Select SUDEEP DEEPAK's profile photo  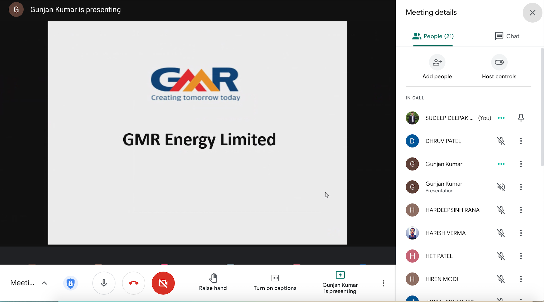[x=412, y=118]
